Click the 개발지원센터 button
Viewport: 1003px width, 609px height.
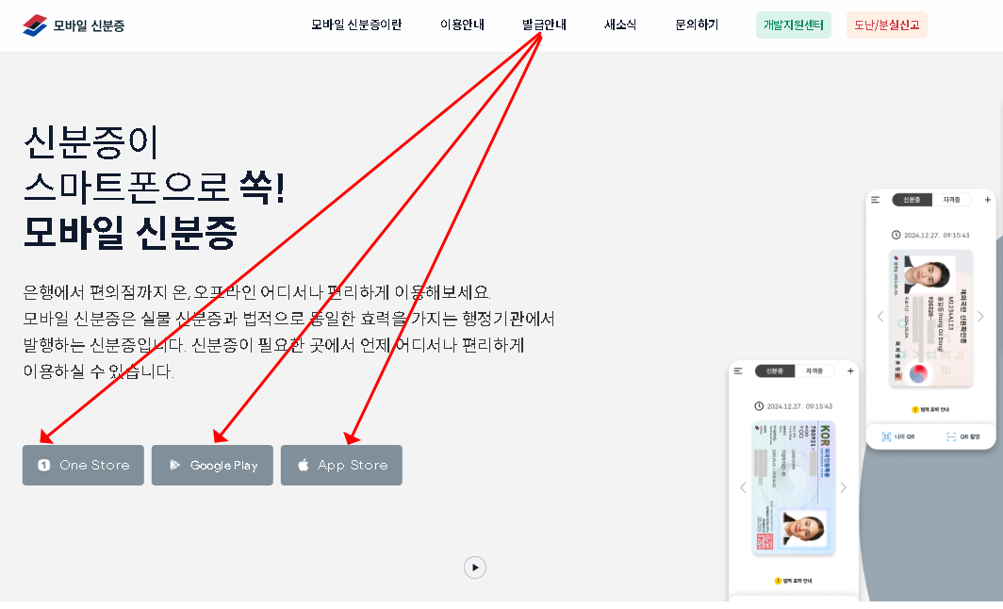pos(793,25)
